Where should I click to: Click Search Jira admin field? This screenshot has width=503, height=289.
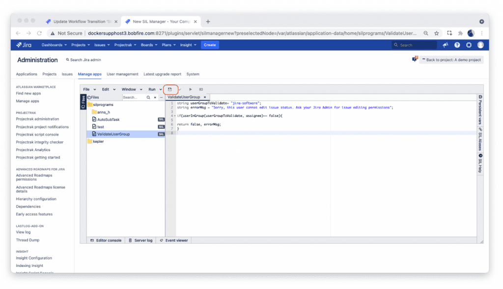click(x=84, y=59)
